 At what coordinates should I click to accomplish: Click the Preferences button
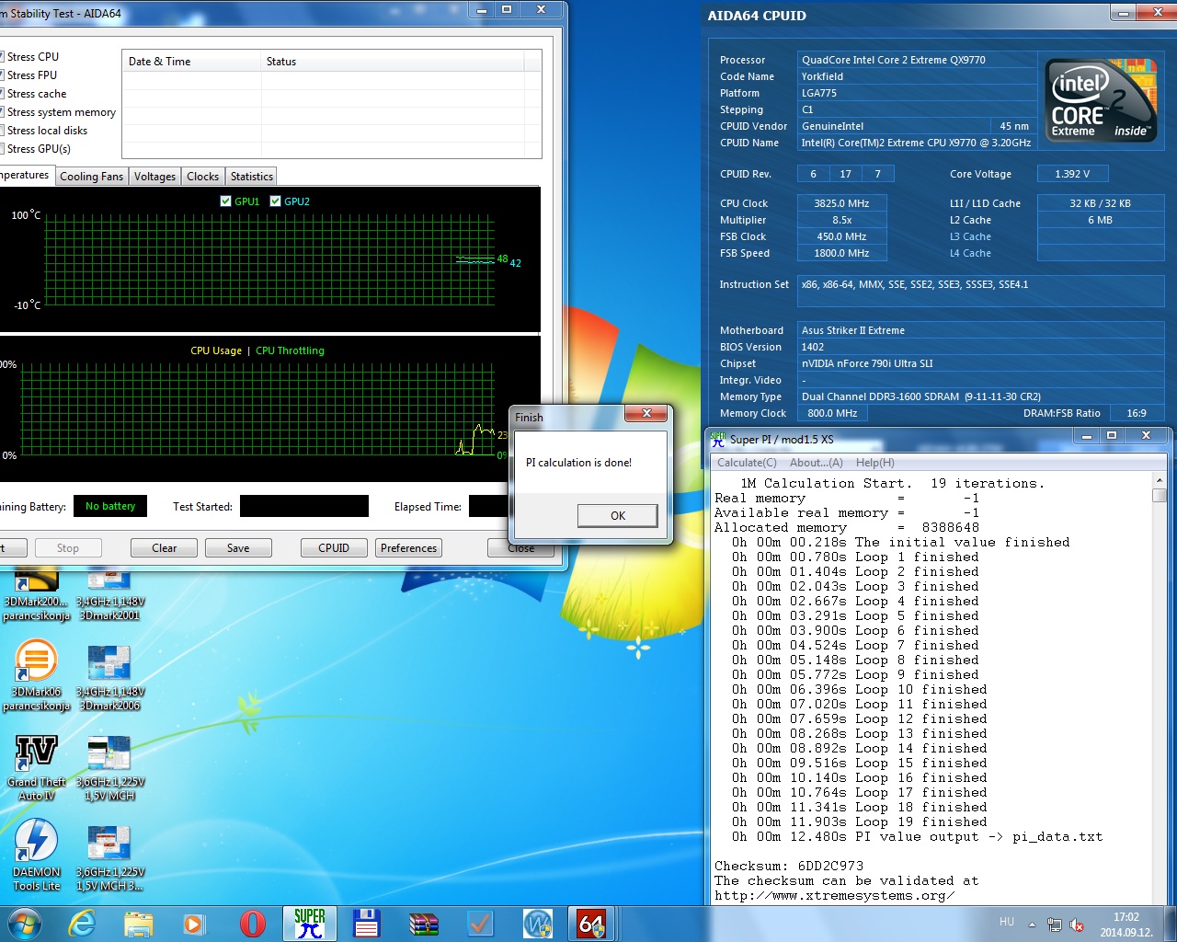click(x=408, y=548)
